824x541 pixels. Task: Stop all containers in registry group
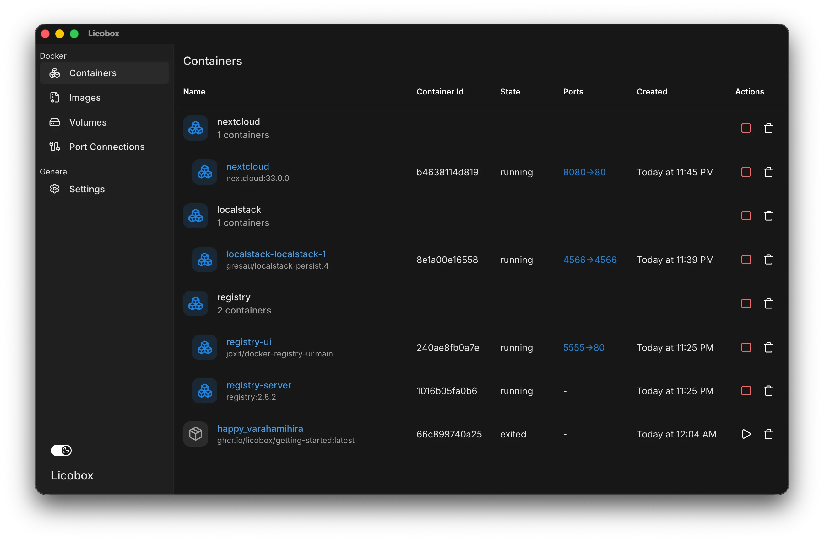(x=746, y=303)
